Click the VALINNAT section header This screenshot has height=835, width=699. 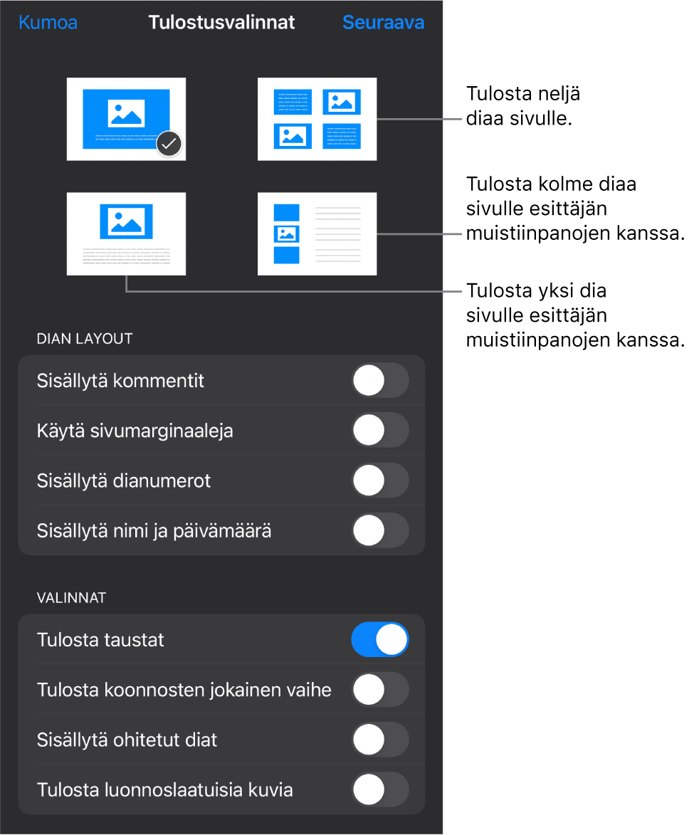click(x=71, y=598)
